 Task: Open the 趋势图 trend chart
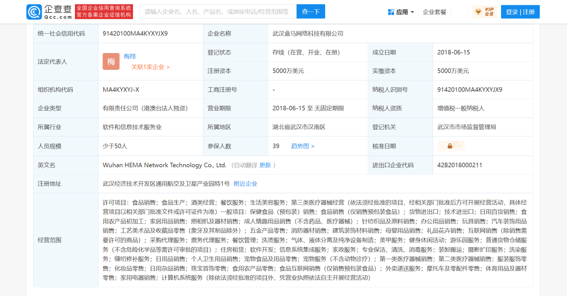(303, 146)
